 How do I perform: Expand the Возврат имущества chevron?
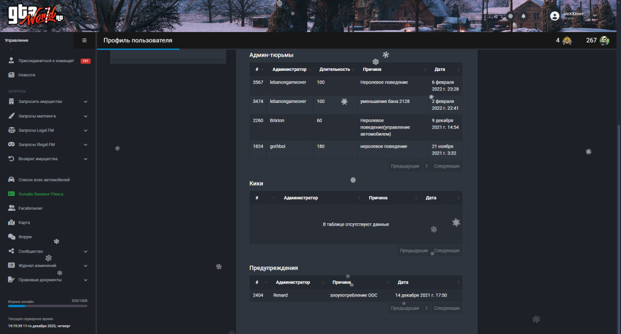tap(85, 159)
